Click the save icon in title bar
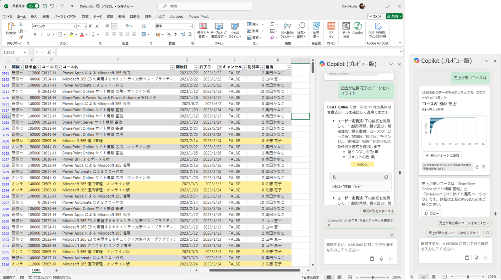This screenshot has width=501, height=280. click(x=45, y=6)
